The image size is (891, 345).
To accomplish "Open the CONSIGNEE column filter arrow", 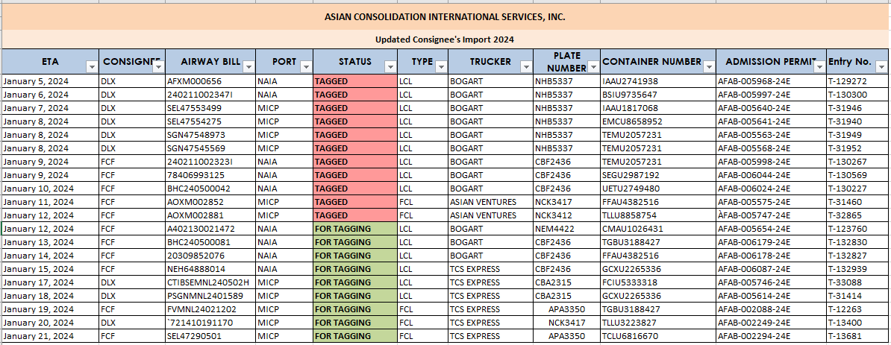I will [157, 67].
